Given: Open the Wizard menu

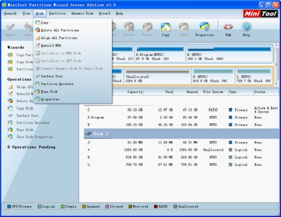Looking at the screenshot, I should [x=104, y=14].
